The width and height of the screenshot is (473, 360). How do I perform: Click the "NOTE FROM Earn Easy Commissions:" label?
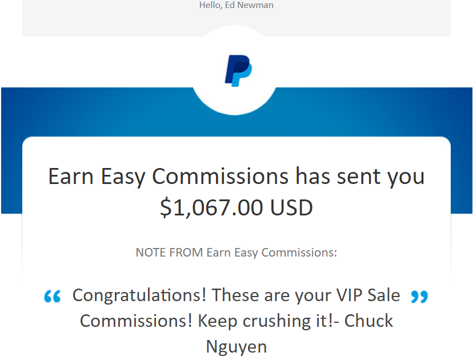point(236,253)
